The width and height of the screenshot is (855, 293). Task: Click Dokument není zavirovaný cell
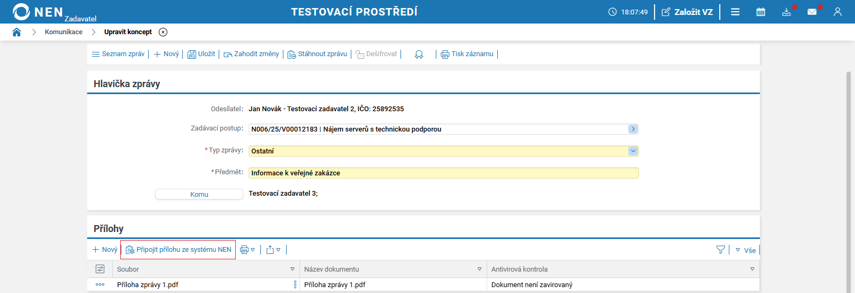coord(532,284)
